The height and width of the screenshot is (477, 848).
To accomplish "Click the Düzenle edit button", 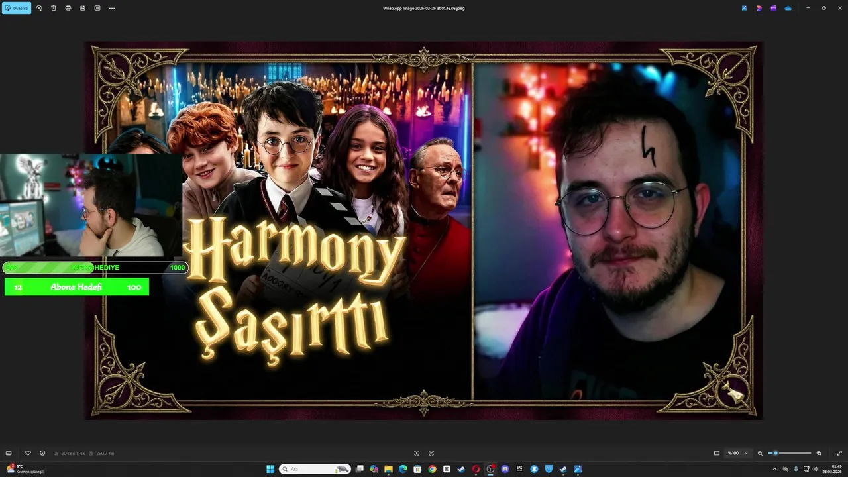I will 17,8.
